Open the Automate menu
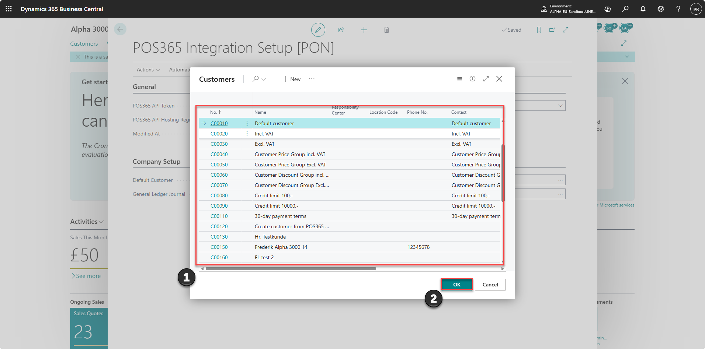This screenshot has height=349, width=705. 180,70
